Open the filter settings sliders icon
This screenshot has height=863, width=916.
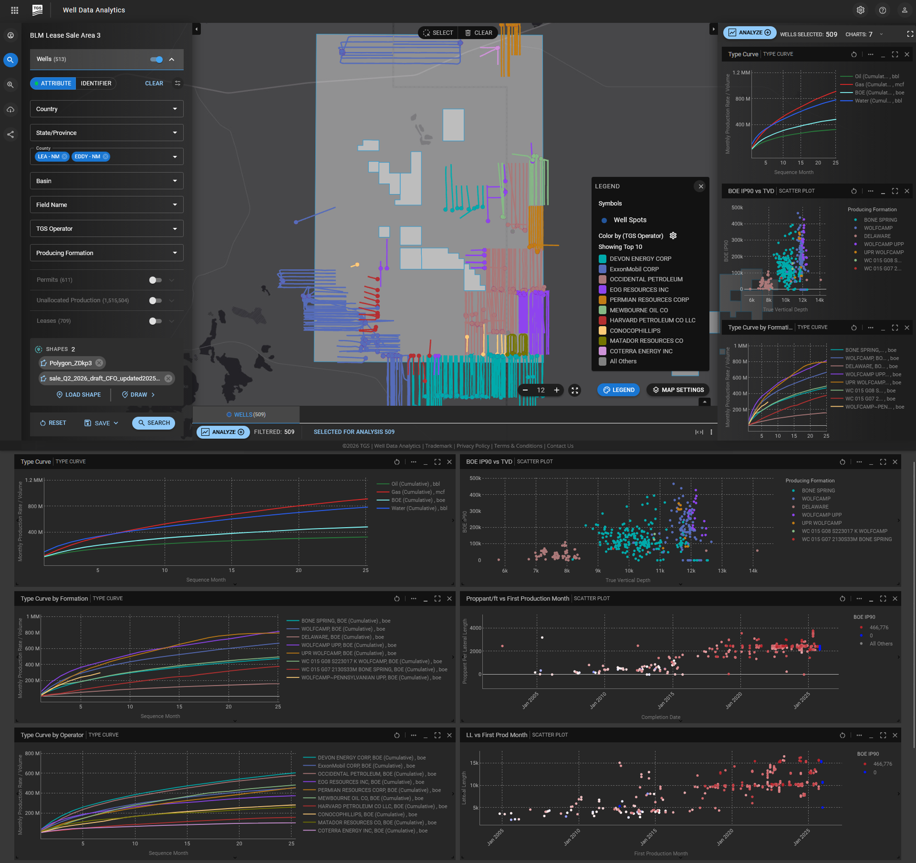click(178, 83)
